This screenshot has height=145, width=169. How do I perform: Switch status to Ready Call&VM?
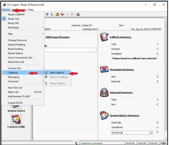tap(16, 15)
